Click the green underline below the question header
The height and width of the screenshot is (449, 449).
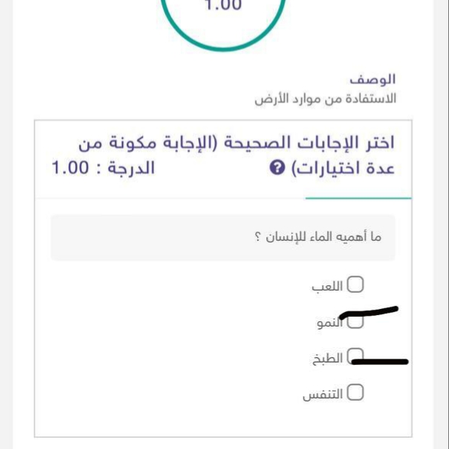tap(359, 198)
